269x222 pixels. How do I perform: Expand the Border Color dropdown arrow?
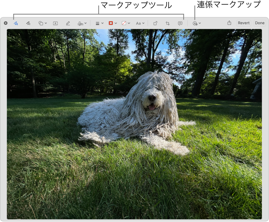tap(116, 23)
